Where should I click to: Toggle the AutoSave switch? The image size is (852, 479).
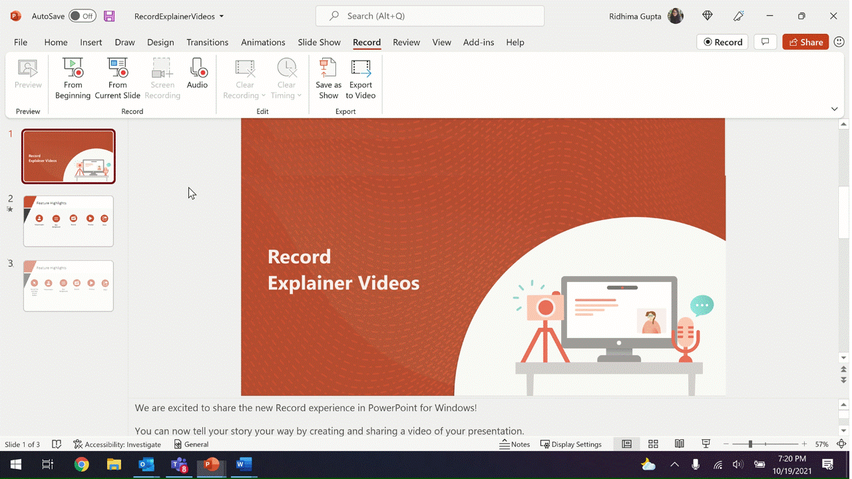click(83, 16)
